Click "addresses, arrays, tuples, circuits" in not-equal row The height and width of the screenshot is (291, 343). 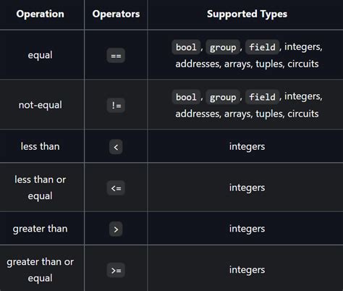(x=247, y=114)
